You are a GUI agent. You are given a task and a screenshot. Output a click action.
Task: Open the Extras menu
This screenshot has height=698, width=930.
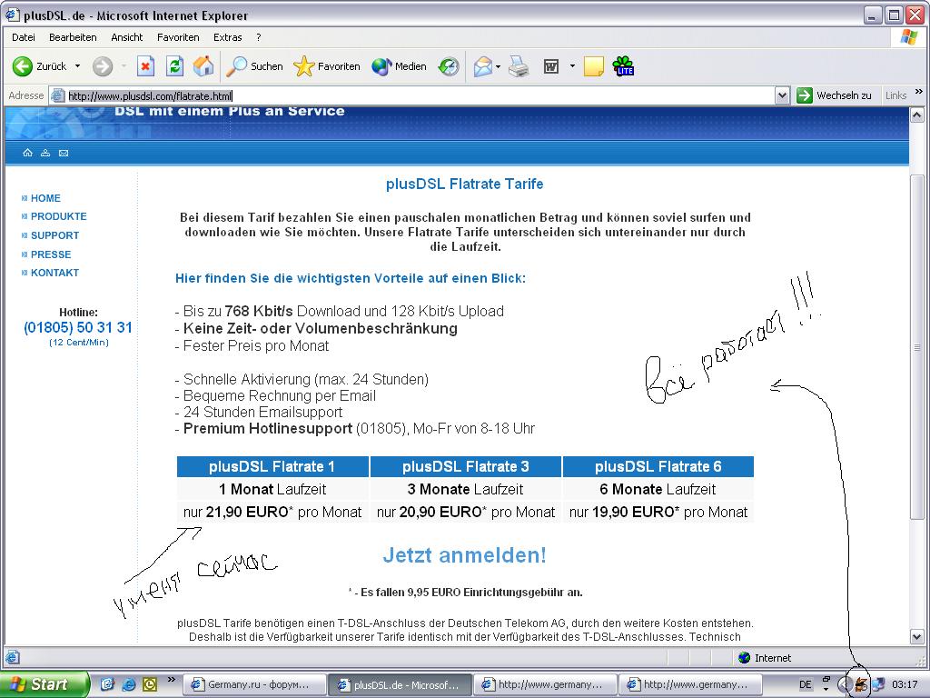click(x=228, y=37)
